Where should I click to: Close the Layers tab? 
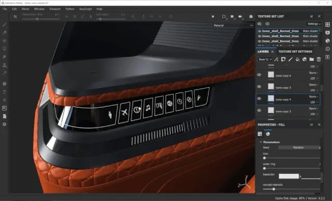272,52
